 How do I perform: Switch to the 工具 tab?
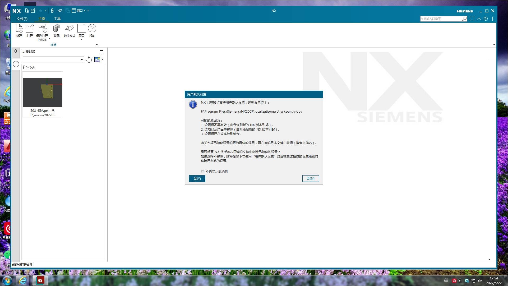(x=57, y=19)
